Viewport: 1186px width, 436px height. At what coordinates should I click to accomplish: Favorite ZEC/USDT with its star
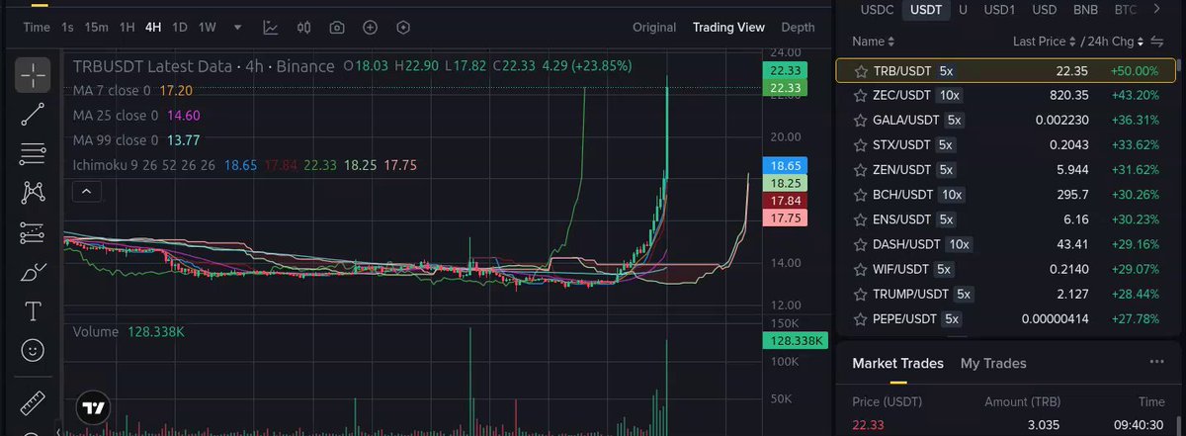pos(860,96)
